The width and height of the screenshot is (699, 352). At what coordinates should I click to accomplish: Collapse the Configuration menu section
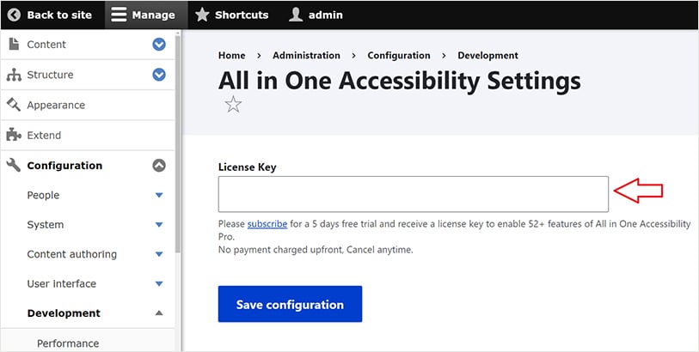tap(158, 166)
